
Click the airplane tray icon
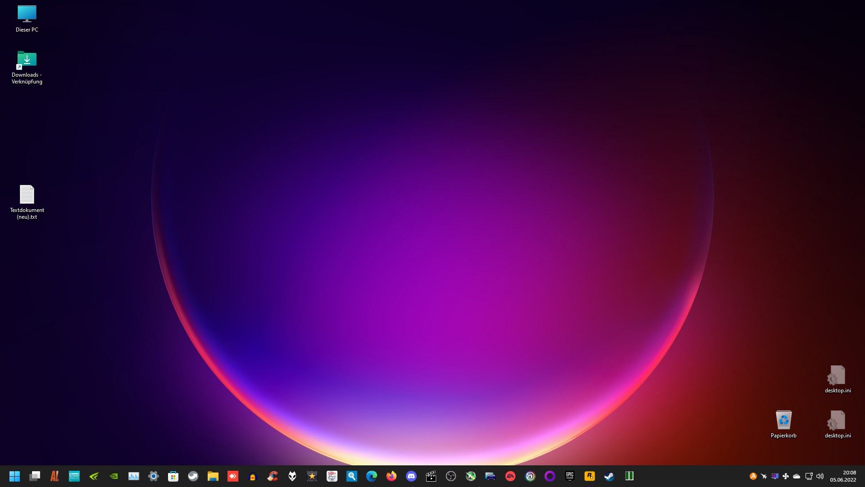764,476
